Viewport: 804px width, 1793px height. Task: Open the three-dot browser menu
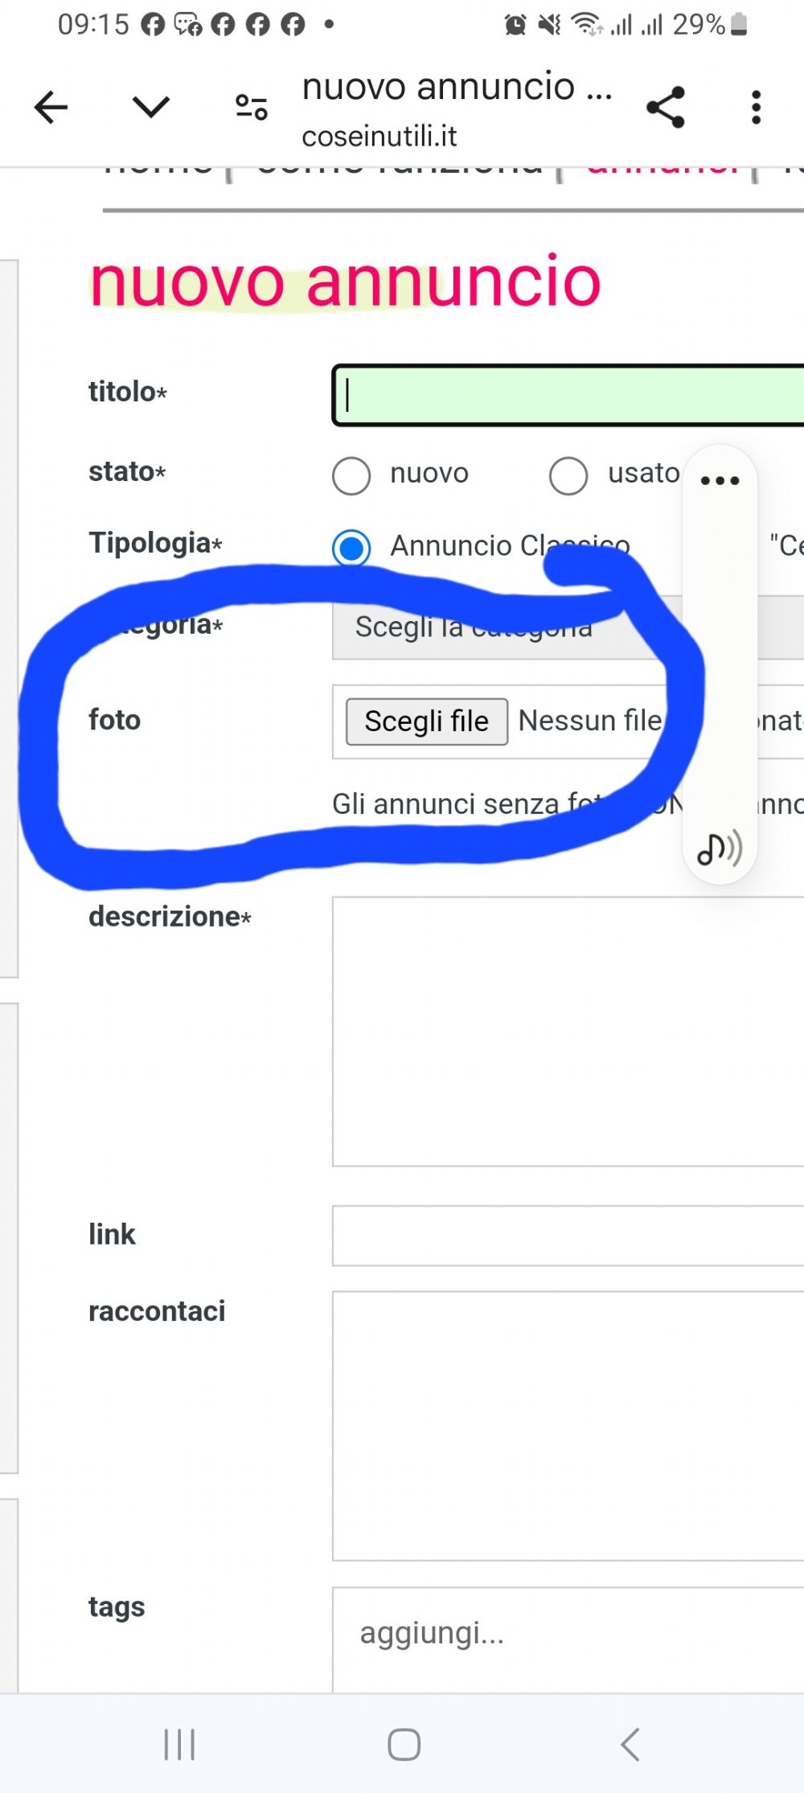pos(756,107)
